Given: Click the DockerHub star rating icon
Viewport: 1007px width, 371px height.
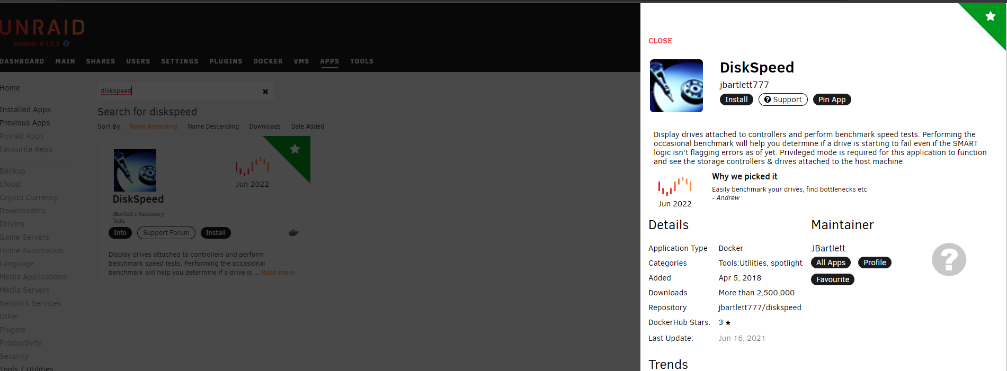Looking at the screenshot, I should pos(728,322).
